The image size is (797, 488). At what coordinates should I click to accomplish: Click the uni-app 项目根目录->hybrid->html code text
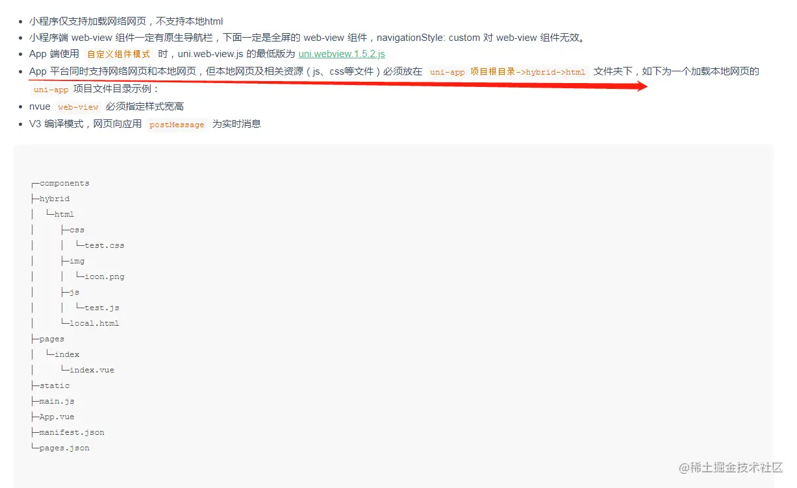(x=507, y=72)
